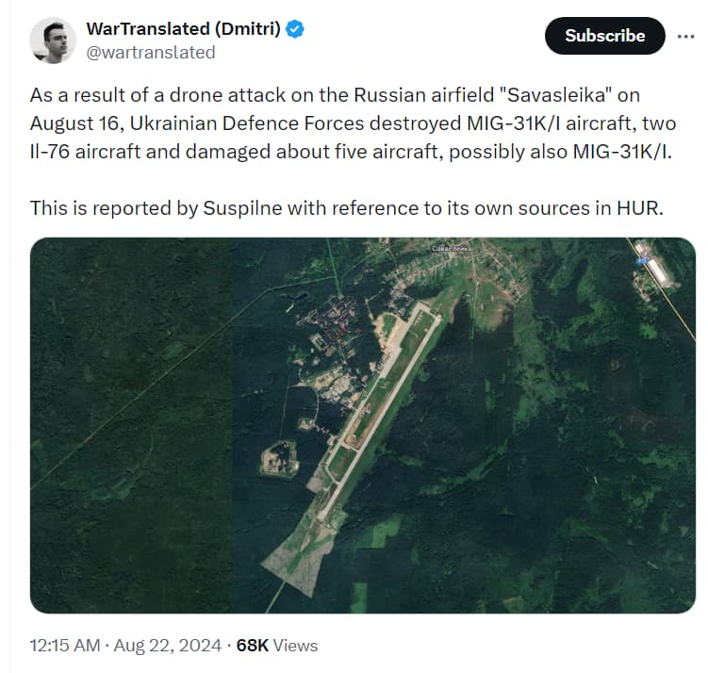This screenshot has width=708, height=673.
Task: Open the @wartranslated handle link
Action: coord(150,53)
